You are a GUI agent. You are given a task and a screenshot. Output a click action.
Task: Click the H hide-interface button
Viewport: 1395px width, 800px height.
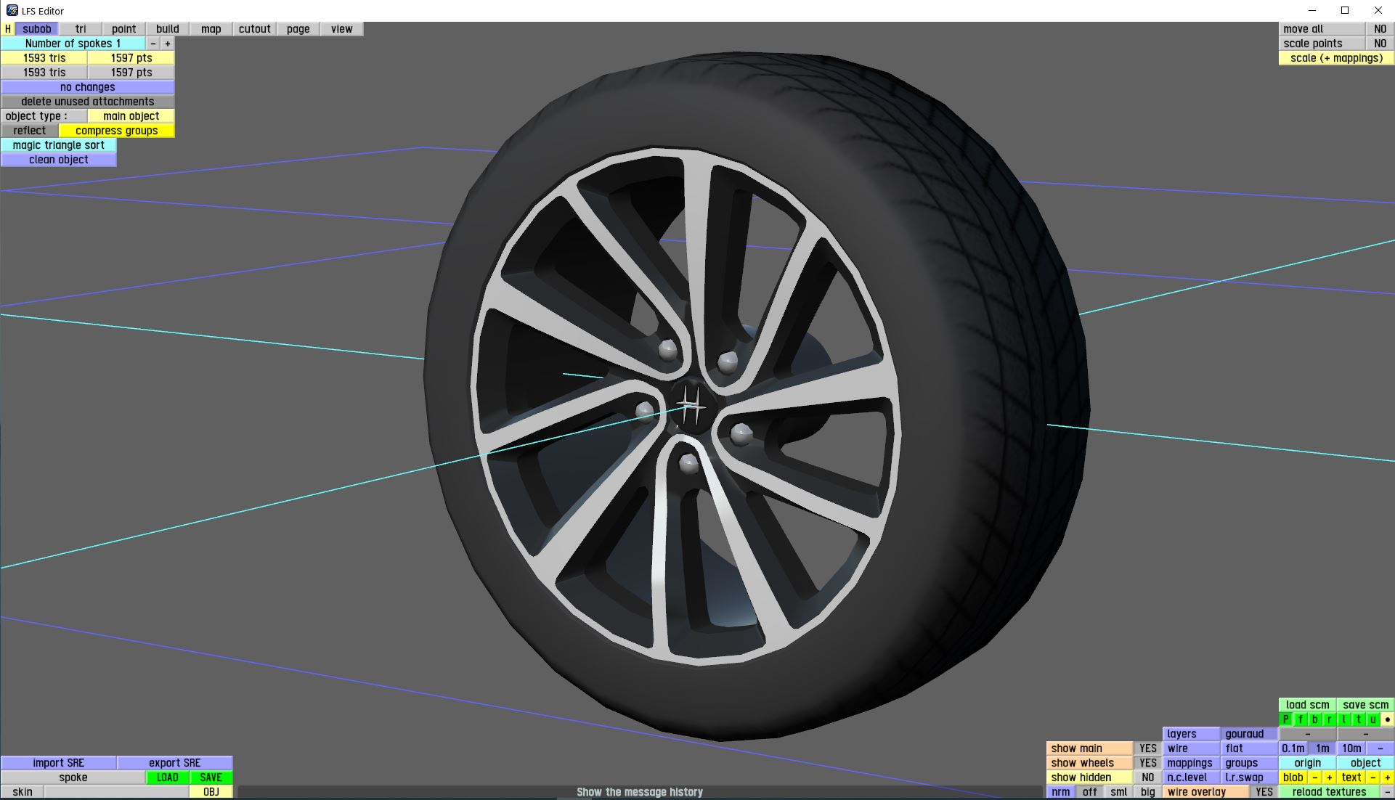click(7, 29)
